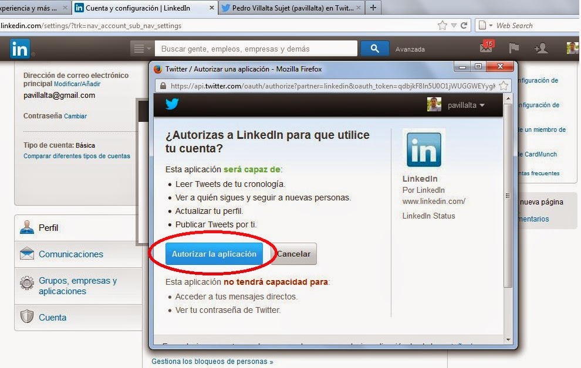This screenshot has height=368, width=581.
Task: Bookmark the LinkedIn page with the star icon
Action: [442, 26]
